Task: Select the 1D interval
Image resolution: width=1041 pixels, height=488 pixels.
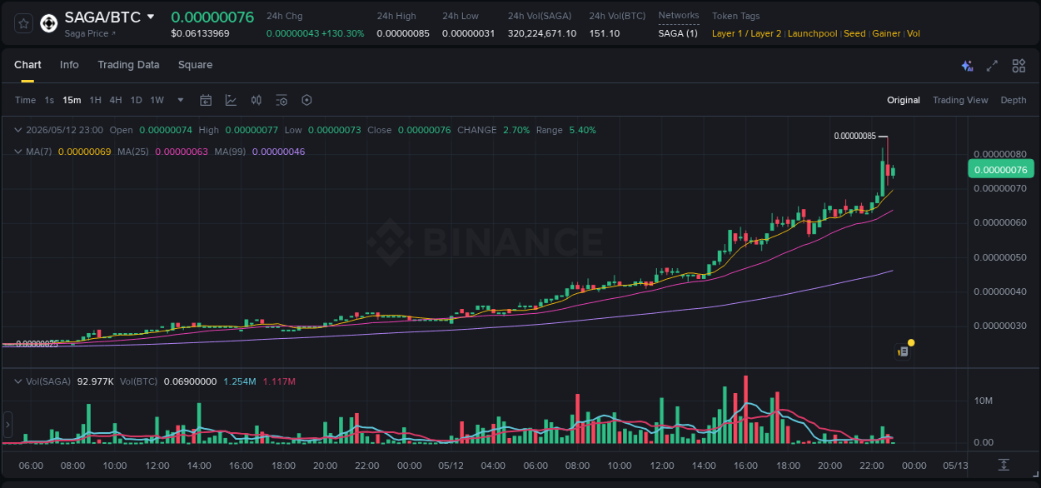Action: 136,100
